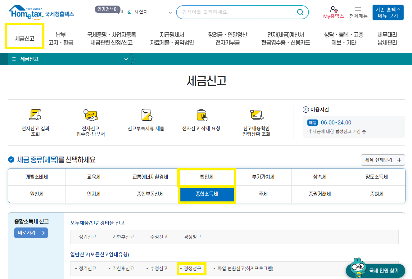Select the 인지세 tax type
Image resolution: width=412 pixels, height=279 pixels.
coord(93,194)
